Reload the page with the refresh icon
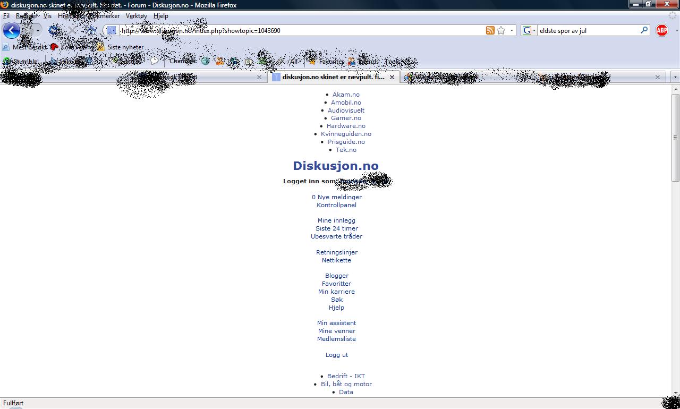The width and height of the screenshot is (680, 409). pyautogui.click(x=54, y=30)
